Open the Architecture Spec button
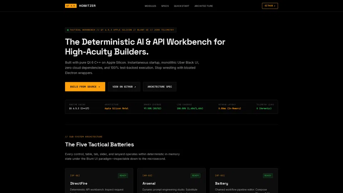Screen dimensions: 343x193 click(x=160, y=86)
